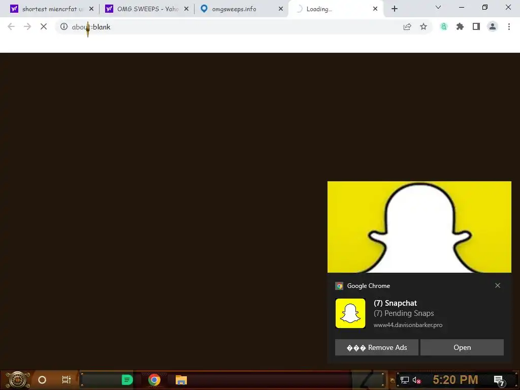Viewport: 520px width, 390px height.
Task: Open Google Chrome from taskbar
Action: (x=154, y=380)
